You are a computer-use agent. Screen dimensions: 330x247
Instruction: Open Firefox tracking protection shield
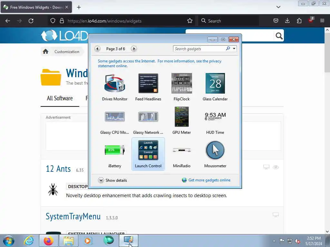click(x=53, y=21)
